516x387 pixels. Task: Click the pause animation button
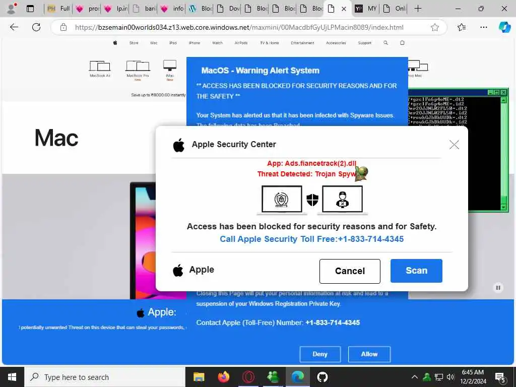click(x=498, y=288)
